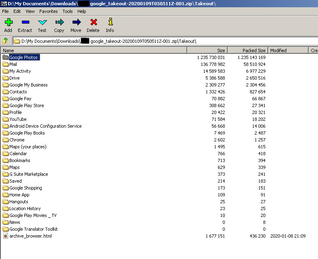Open the Info properties icon
Viewport: 318px width, 259px height.
coord(110,22)
